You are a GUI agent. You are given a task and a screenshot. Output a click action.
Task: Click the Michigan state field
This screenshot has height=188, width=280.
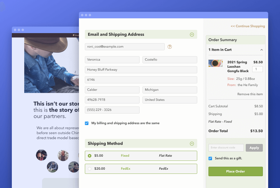point(169,90)
